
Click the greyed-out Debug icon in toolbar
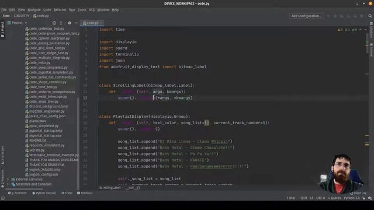coord(335,16)
